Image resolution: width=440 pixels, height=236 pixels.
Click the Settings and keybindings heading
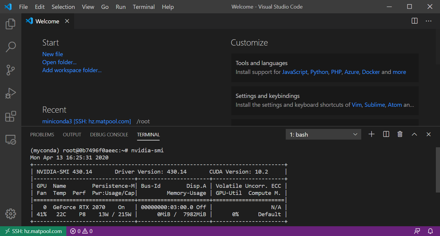(267, 96)
